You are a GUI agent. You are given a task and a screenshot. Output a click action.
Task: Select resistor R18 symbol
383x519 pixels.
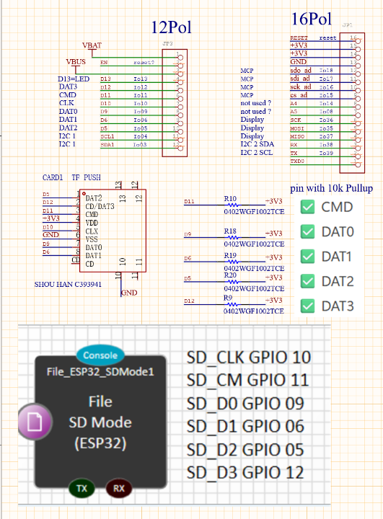click(x=233, y=237)
